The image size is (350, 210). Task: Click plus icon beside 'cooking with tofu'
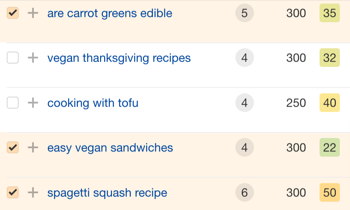pyautogui.click(x=33, y=103)
